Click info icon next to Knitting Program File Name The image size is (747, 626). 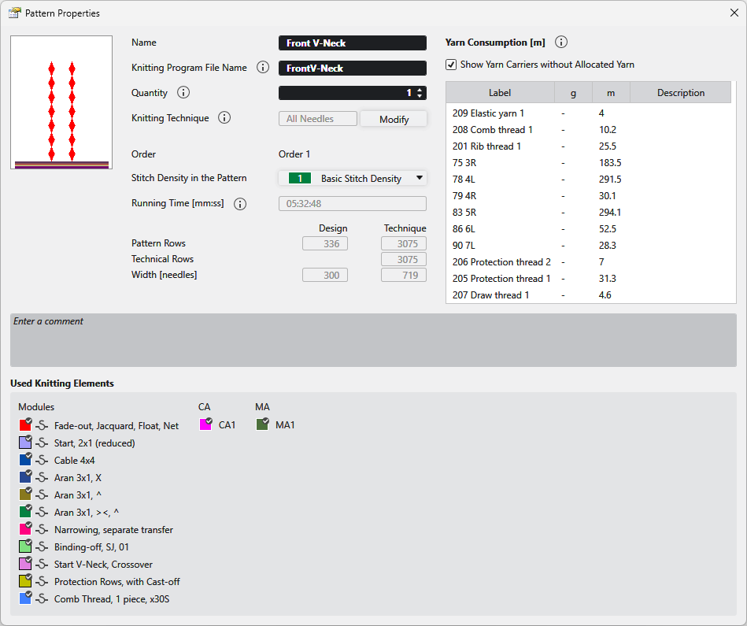(x=264, y=68)
